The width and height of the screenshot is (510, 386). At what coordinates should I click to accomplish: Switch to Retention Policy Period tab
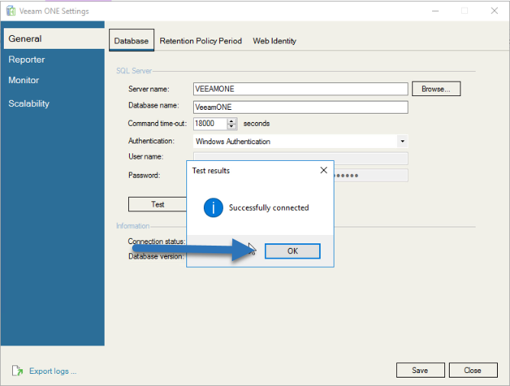click(201, 41)
